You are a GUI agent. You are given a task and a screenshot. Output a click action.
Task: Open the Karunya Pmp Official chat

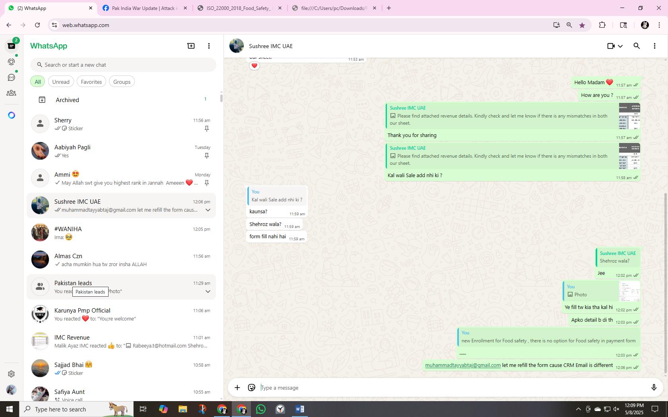[121, 314]
